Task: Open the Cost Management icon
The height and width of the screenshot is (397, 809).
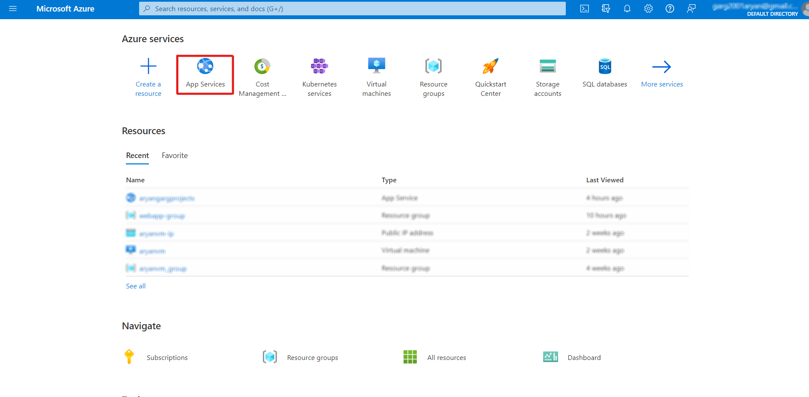Action: [x=262, y=66]
